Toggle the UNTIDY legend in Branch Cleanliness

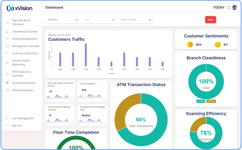[211, 101]
